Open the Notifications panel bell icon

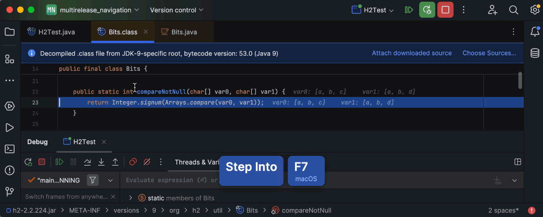coord(535,32)
